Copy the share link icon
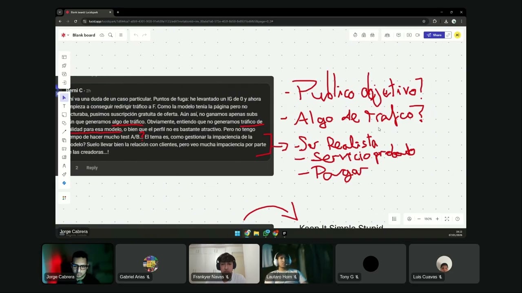The height and width of the screenshot is (293, 522). tap(448, 35)
